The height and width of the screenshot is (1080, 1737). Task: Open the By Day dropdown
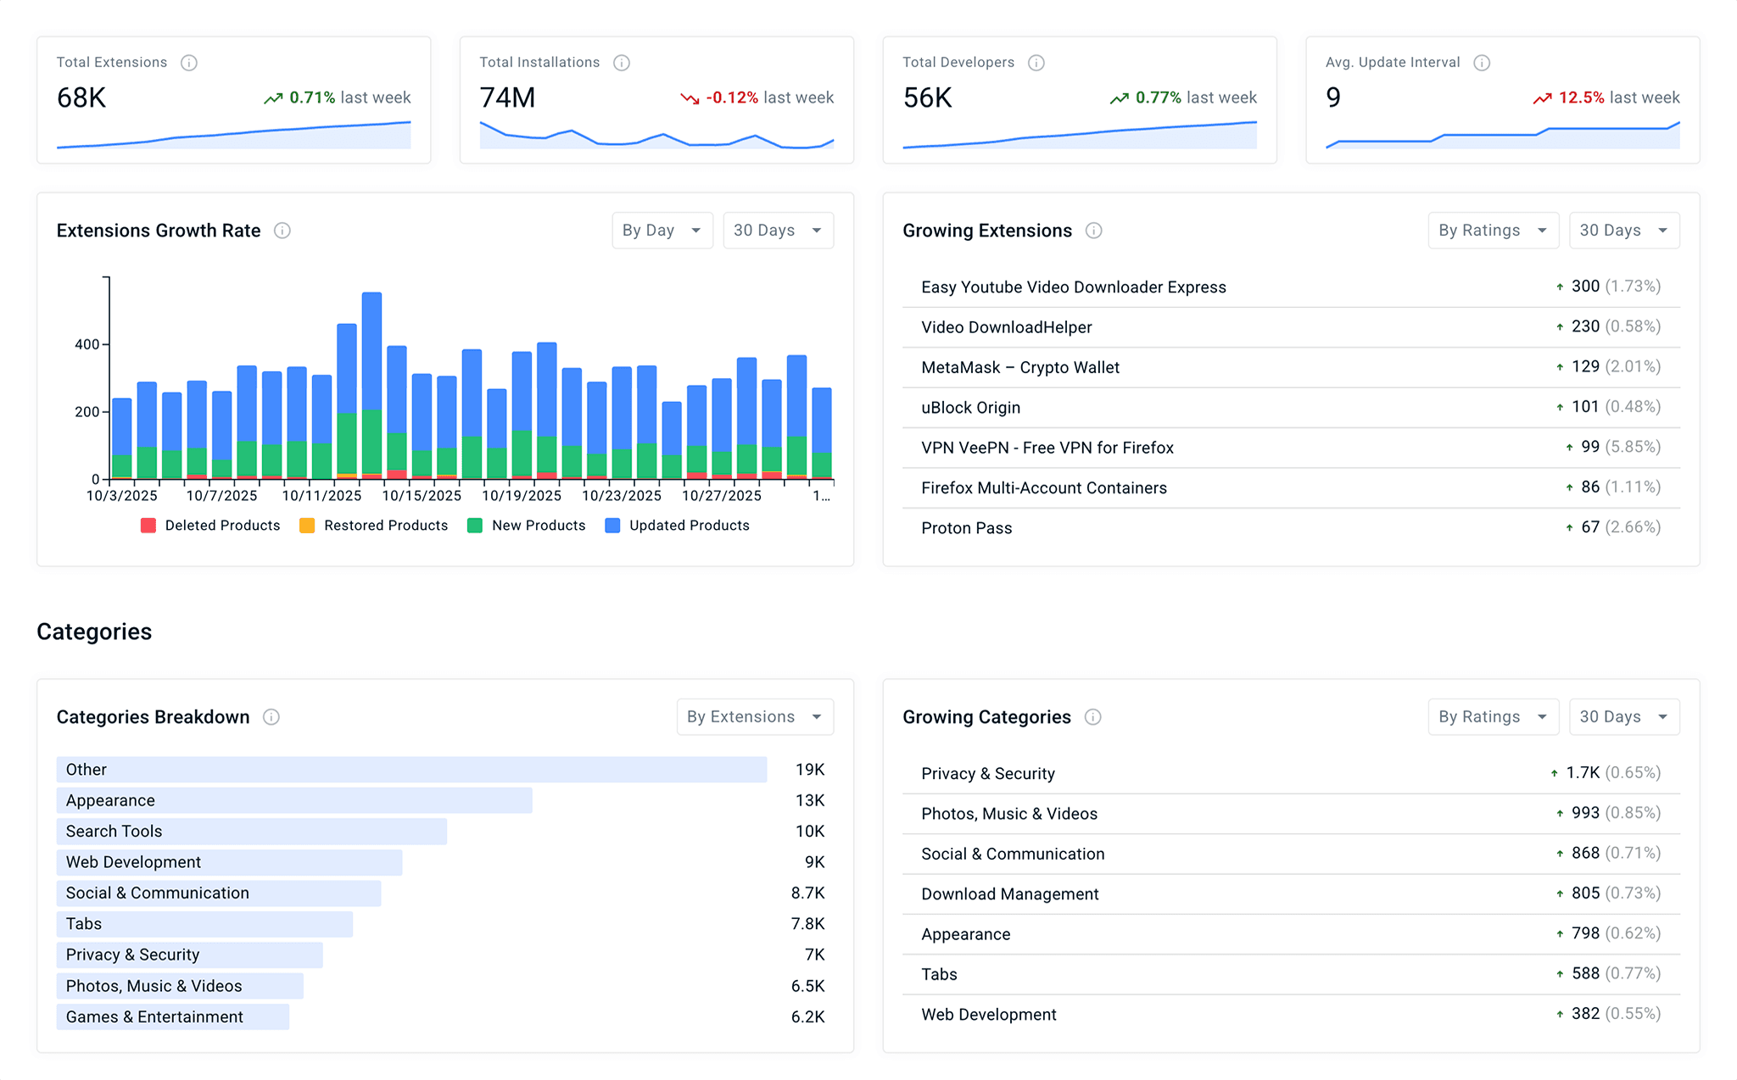[662, 230]
